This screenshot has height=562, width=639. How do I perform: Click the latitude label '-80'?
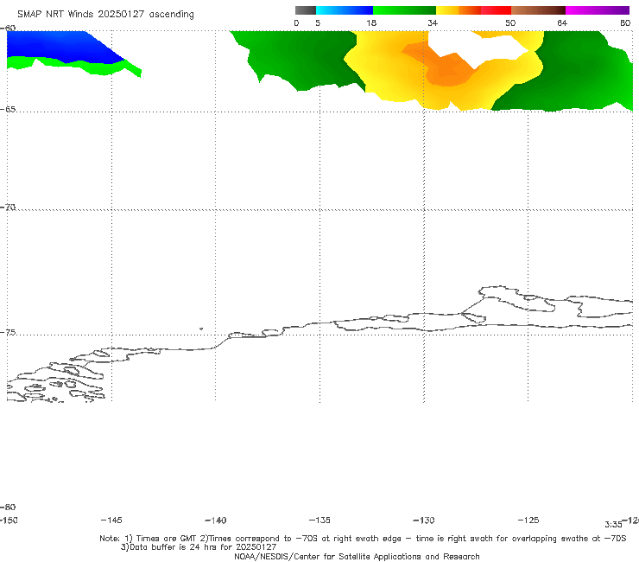(8, 507)
